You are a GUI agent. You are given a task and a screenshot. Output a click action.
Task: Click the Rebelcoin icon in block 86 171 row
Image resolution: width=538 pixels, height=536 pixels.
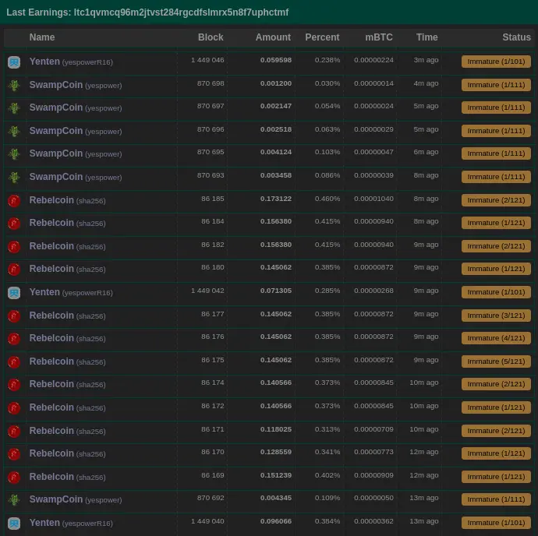14,432
